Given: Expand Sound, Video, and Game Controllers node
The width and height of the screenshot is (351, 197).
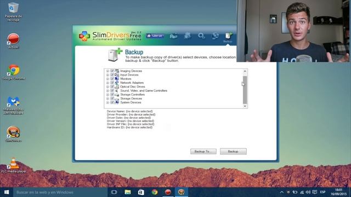Looking at the screenshot, I should point(107,91).
